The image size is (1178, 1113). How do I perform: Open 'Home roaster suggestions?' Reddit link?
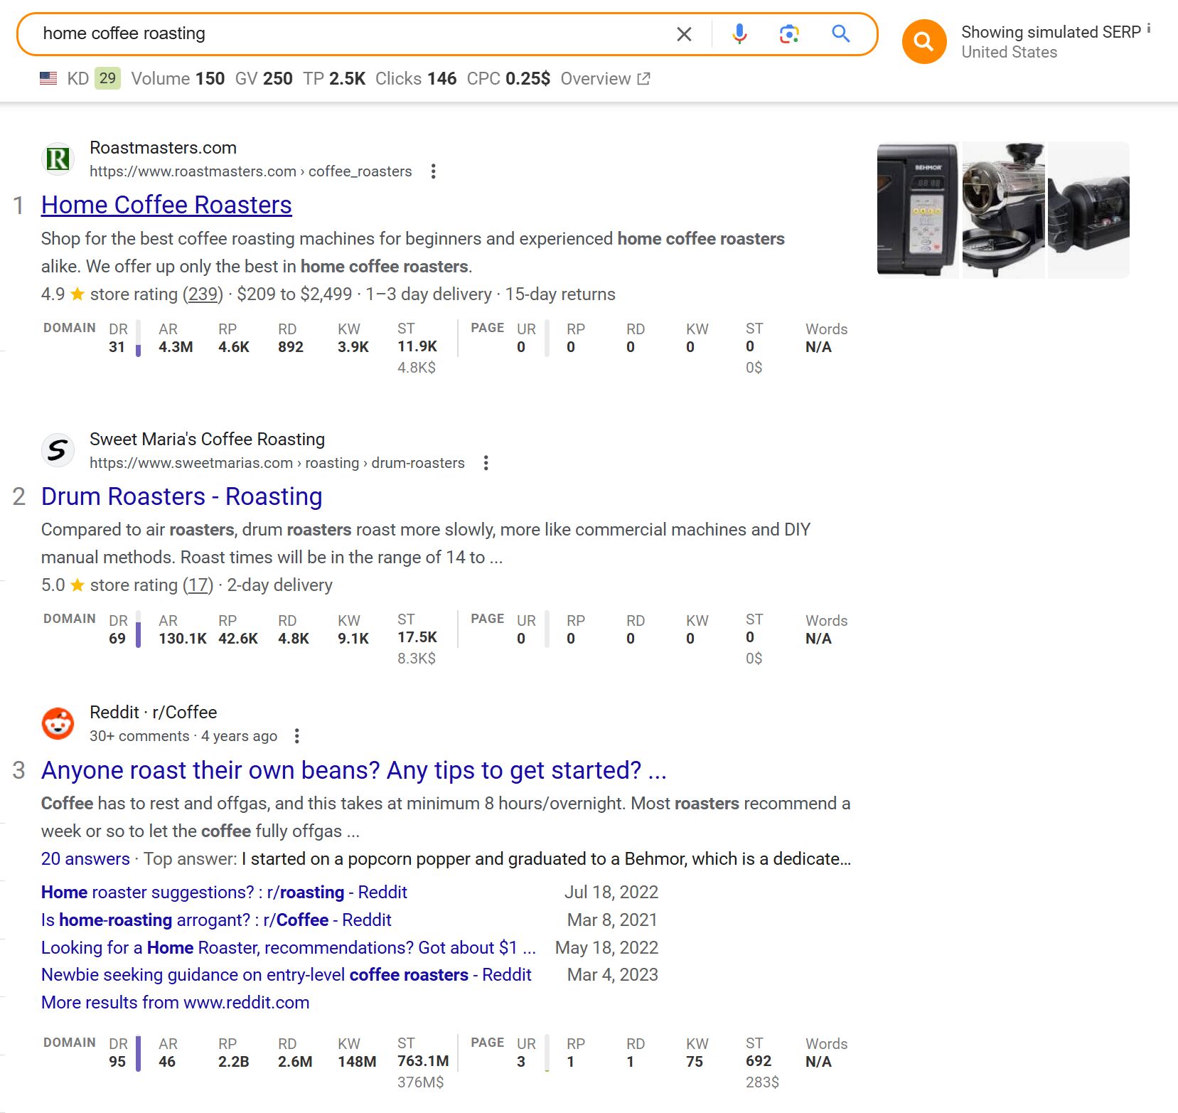(x=224, y=892)
